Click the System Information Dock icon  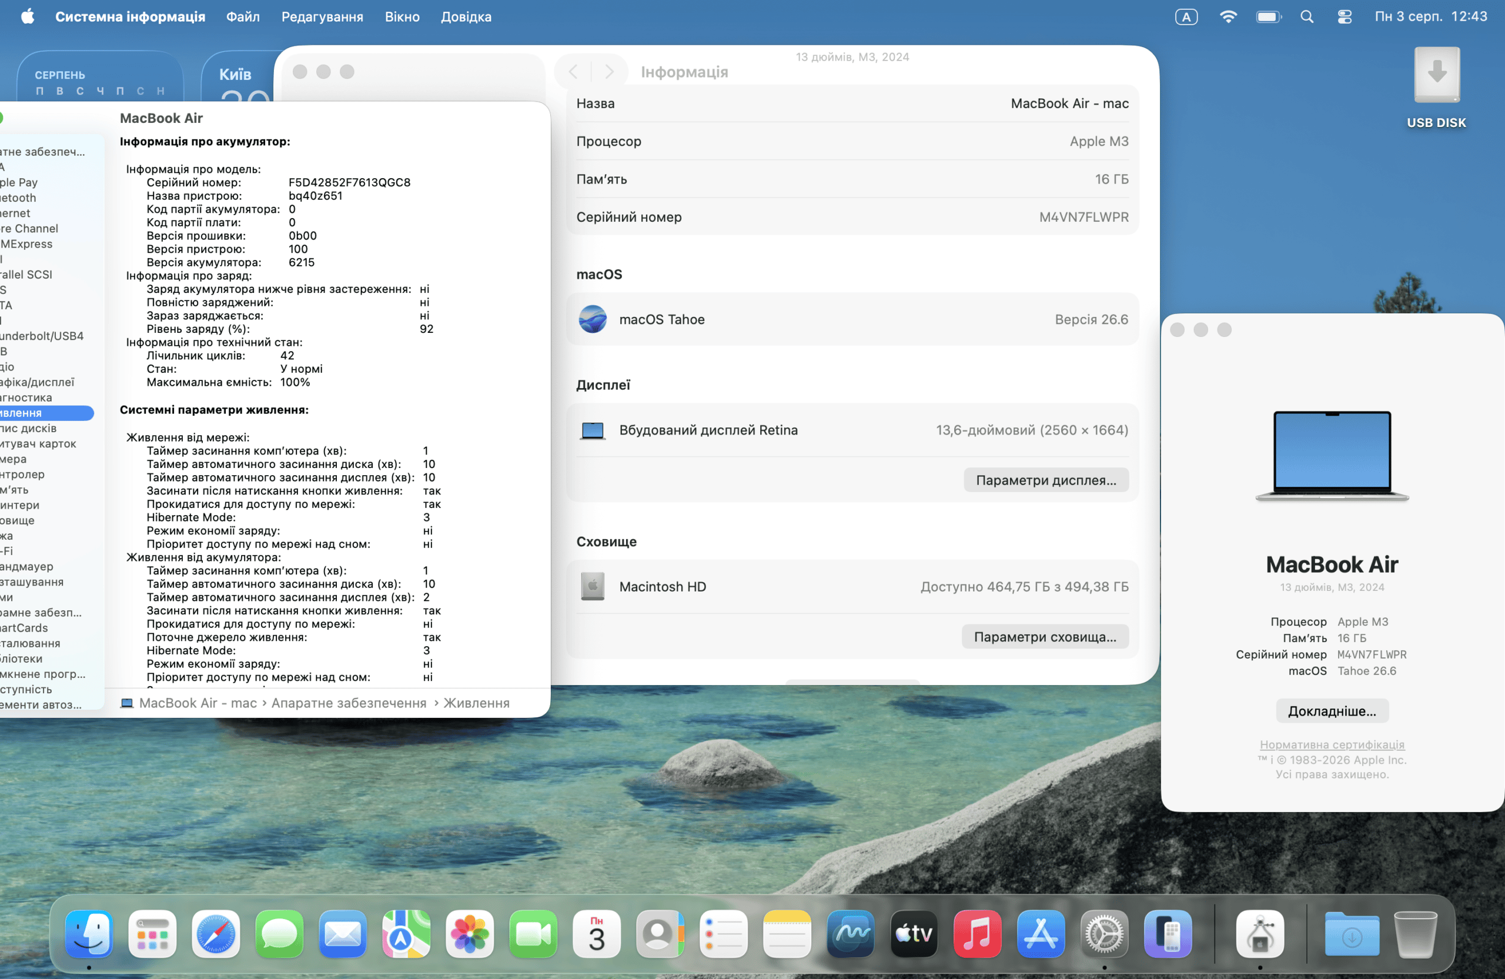click(1260, 934)
